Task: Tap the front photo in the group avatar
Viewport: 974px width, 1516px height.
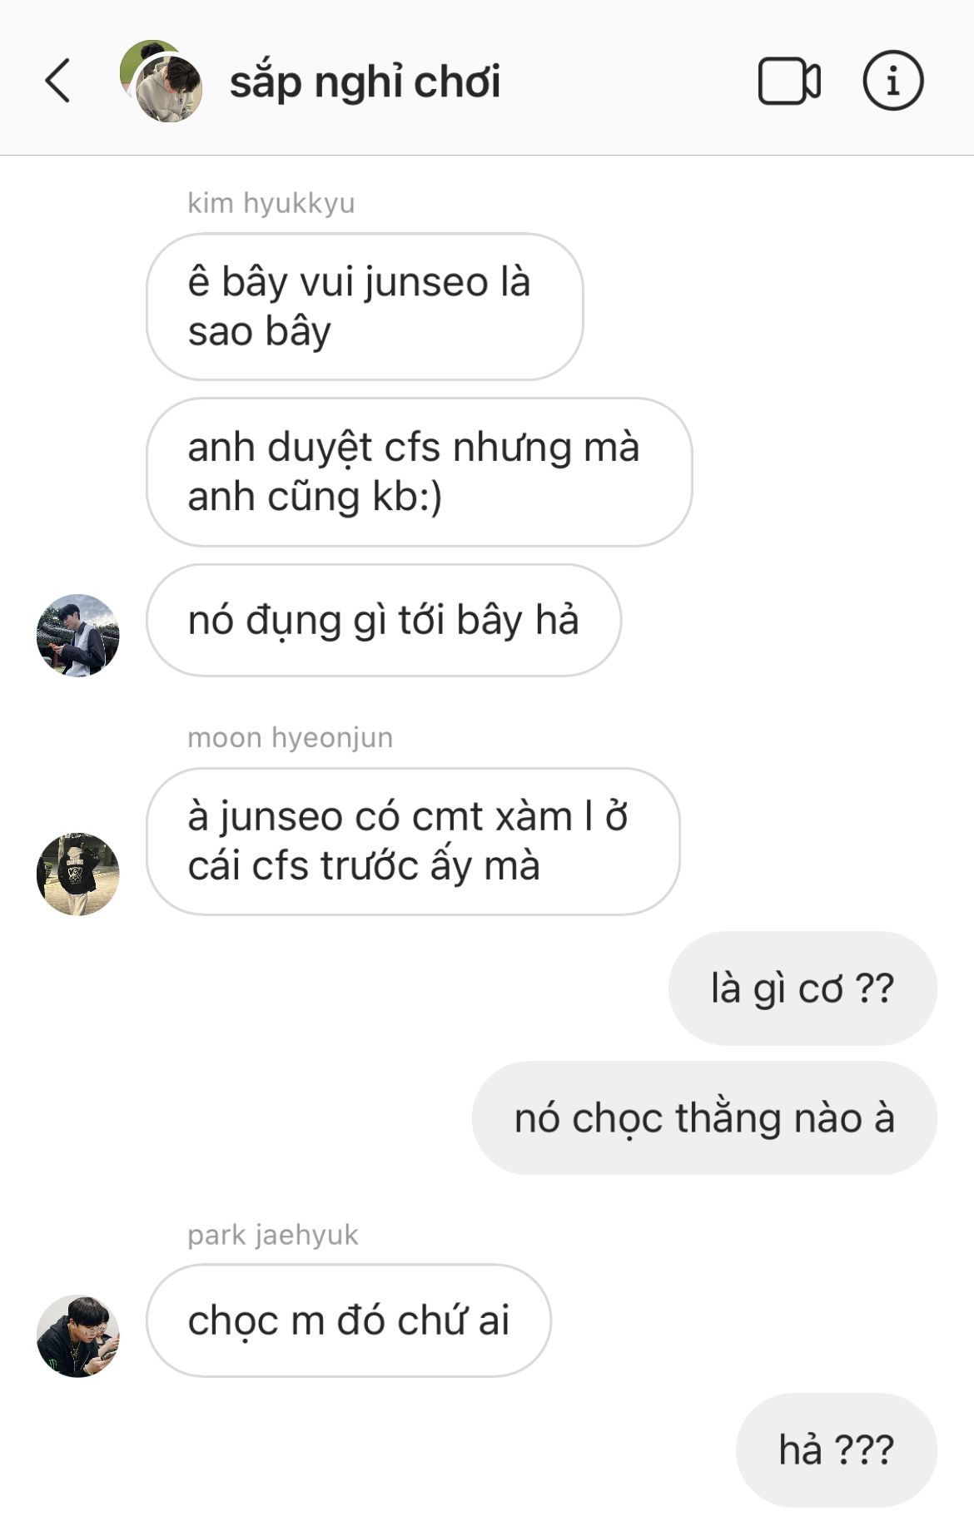Action: (170, 90)
